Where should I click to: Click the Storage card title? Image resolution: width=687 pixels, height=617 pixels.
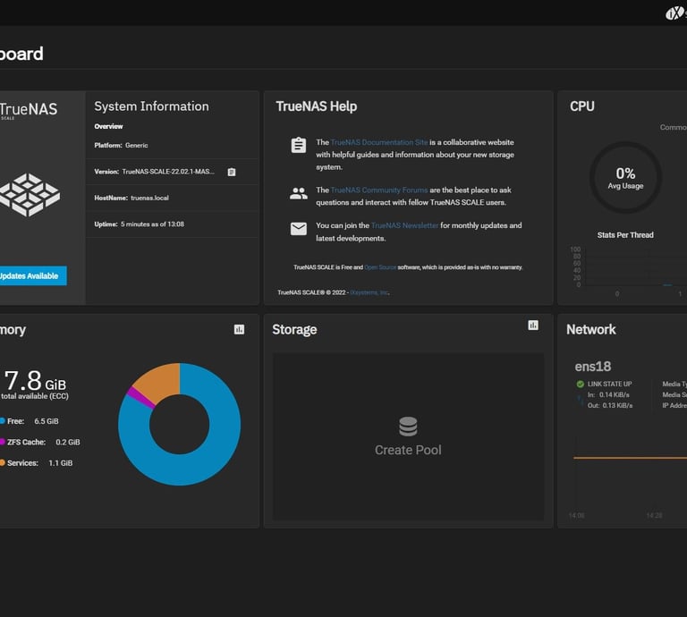click(294, 330)
